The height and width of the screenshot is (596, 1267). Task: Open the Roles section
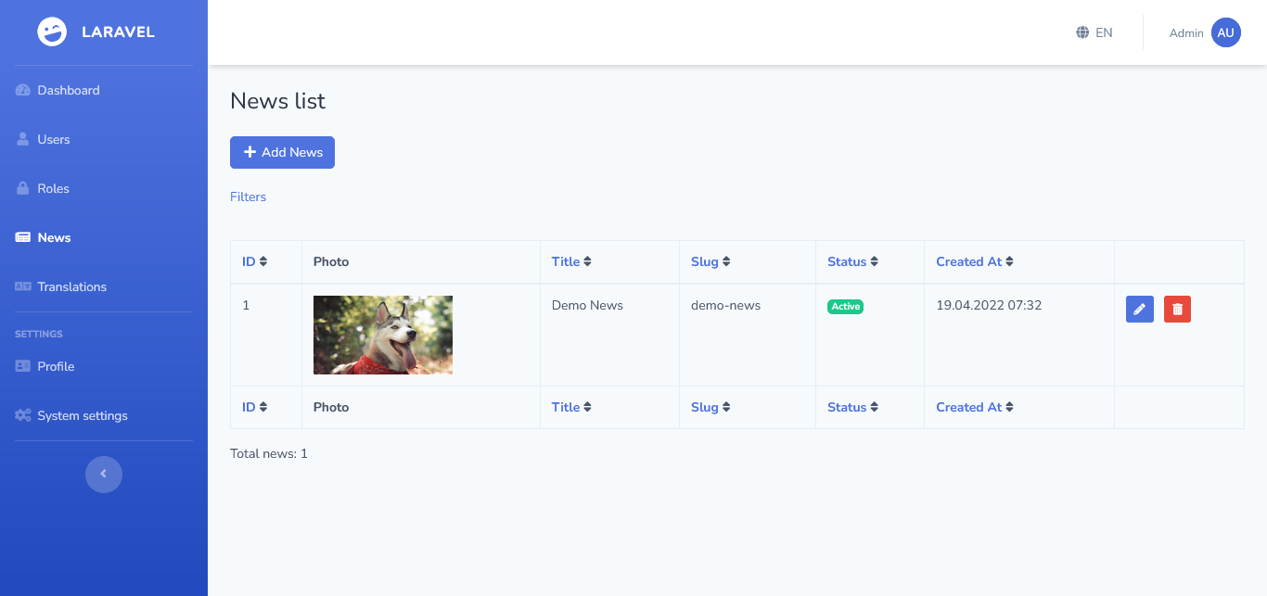[x=53, y=188]
